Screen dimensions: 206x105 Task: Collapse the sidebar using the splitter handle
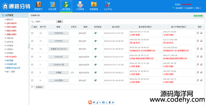[x=29, y=46]
